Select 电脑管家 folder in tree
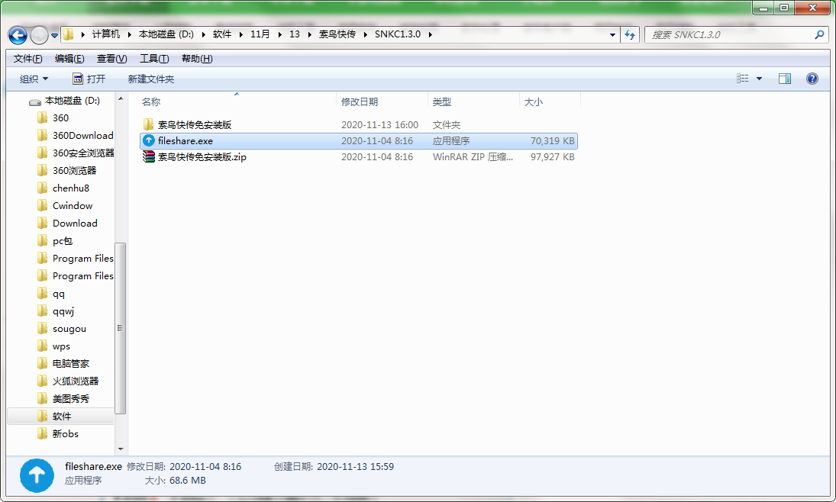This screenshot has width=836, height=502. click(71, 364)
